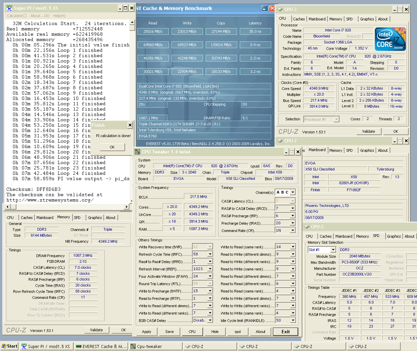Viewport: 417px width, 351px height.
Task: Open the CPU tab in the CPU-Z memory timings window
Action: (x=10, y=218)
